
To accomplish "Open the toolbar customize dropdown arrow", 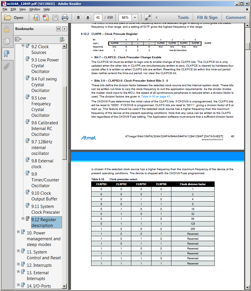I will tap(156, 17).
